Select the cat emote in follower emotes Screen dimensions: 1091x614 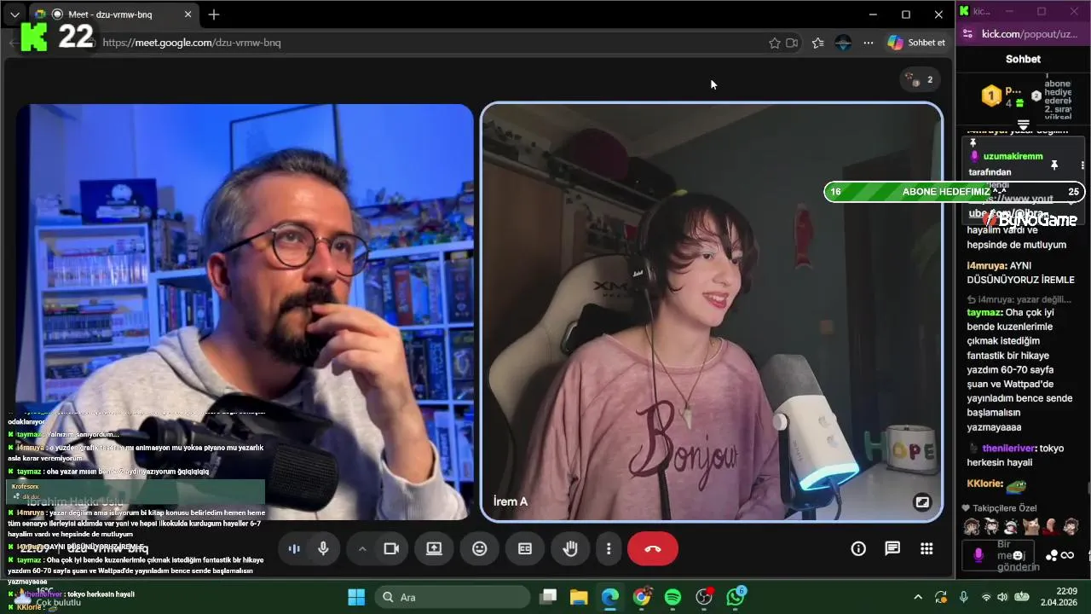1031,526
